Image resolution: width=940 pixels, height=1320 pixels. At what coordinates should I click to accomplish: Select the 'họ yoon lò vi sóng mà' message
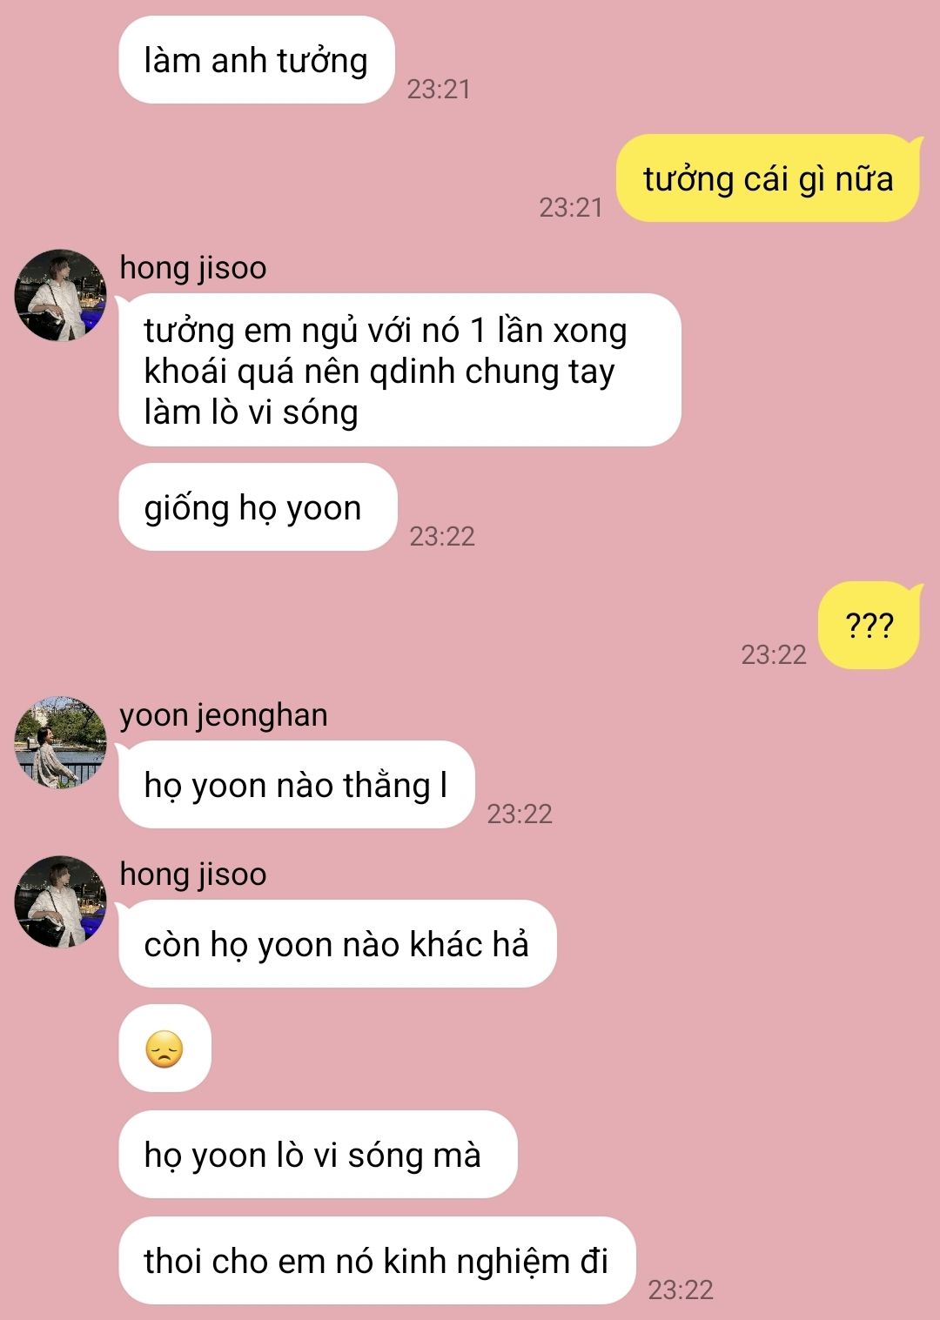click(318, 1155)
